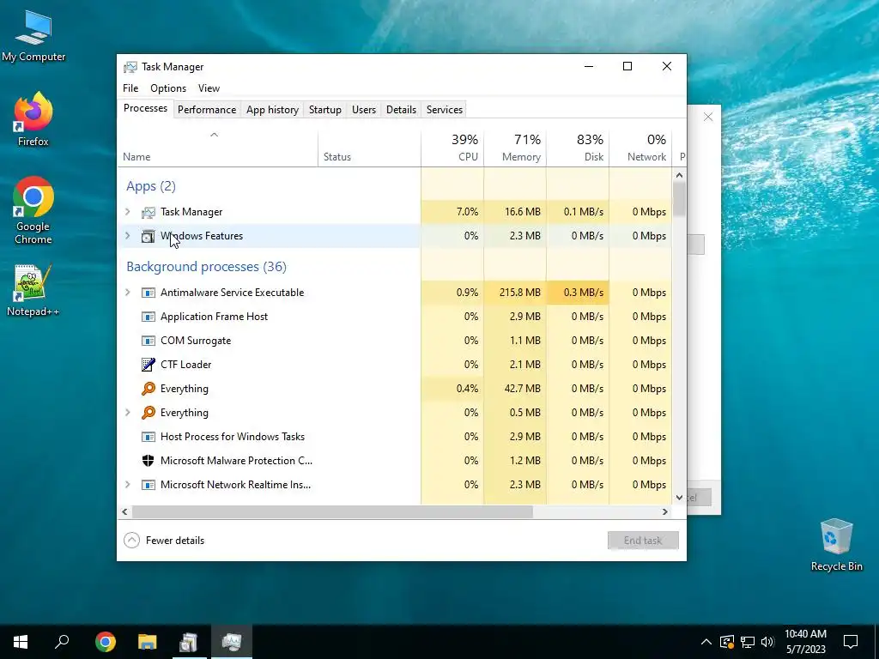Click the Microsoft Network Realtime Inspection icon
Screen dimensions: 879x659
click(x=148, y=485)
